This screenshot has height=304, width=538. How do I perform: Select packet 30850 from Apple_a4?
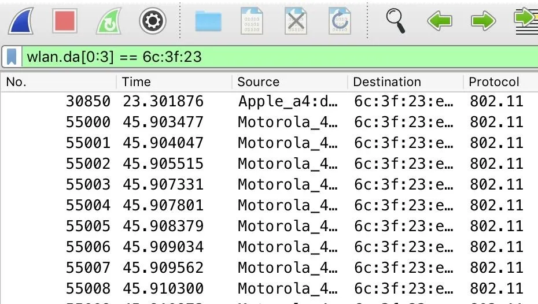(269, 102)
